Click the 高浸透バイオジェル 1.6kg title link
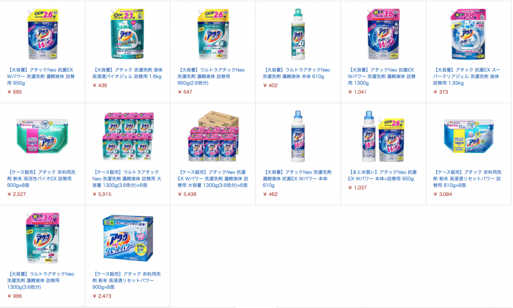 click(128, 73)
